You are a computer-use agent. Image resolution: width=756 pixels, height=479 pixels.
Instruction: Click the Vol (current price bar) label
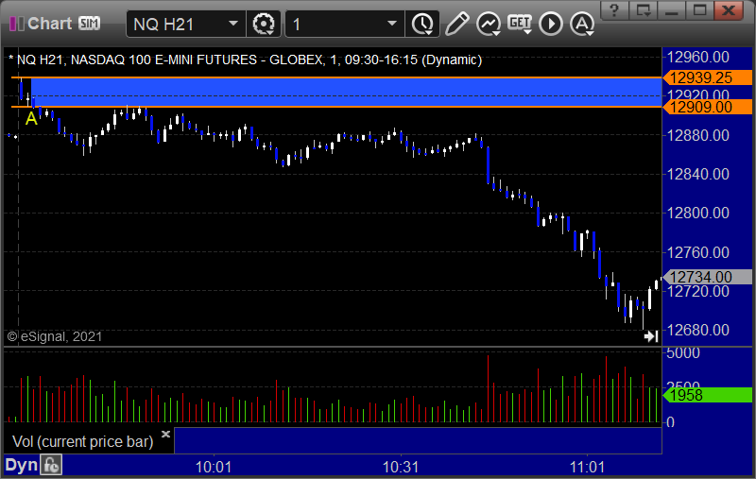82,441
